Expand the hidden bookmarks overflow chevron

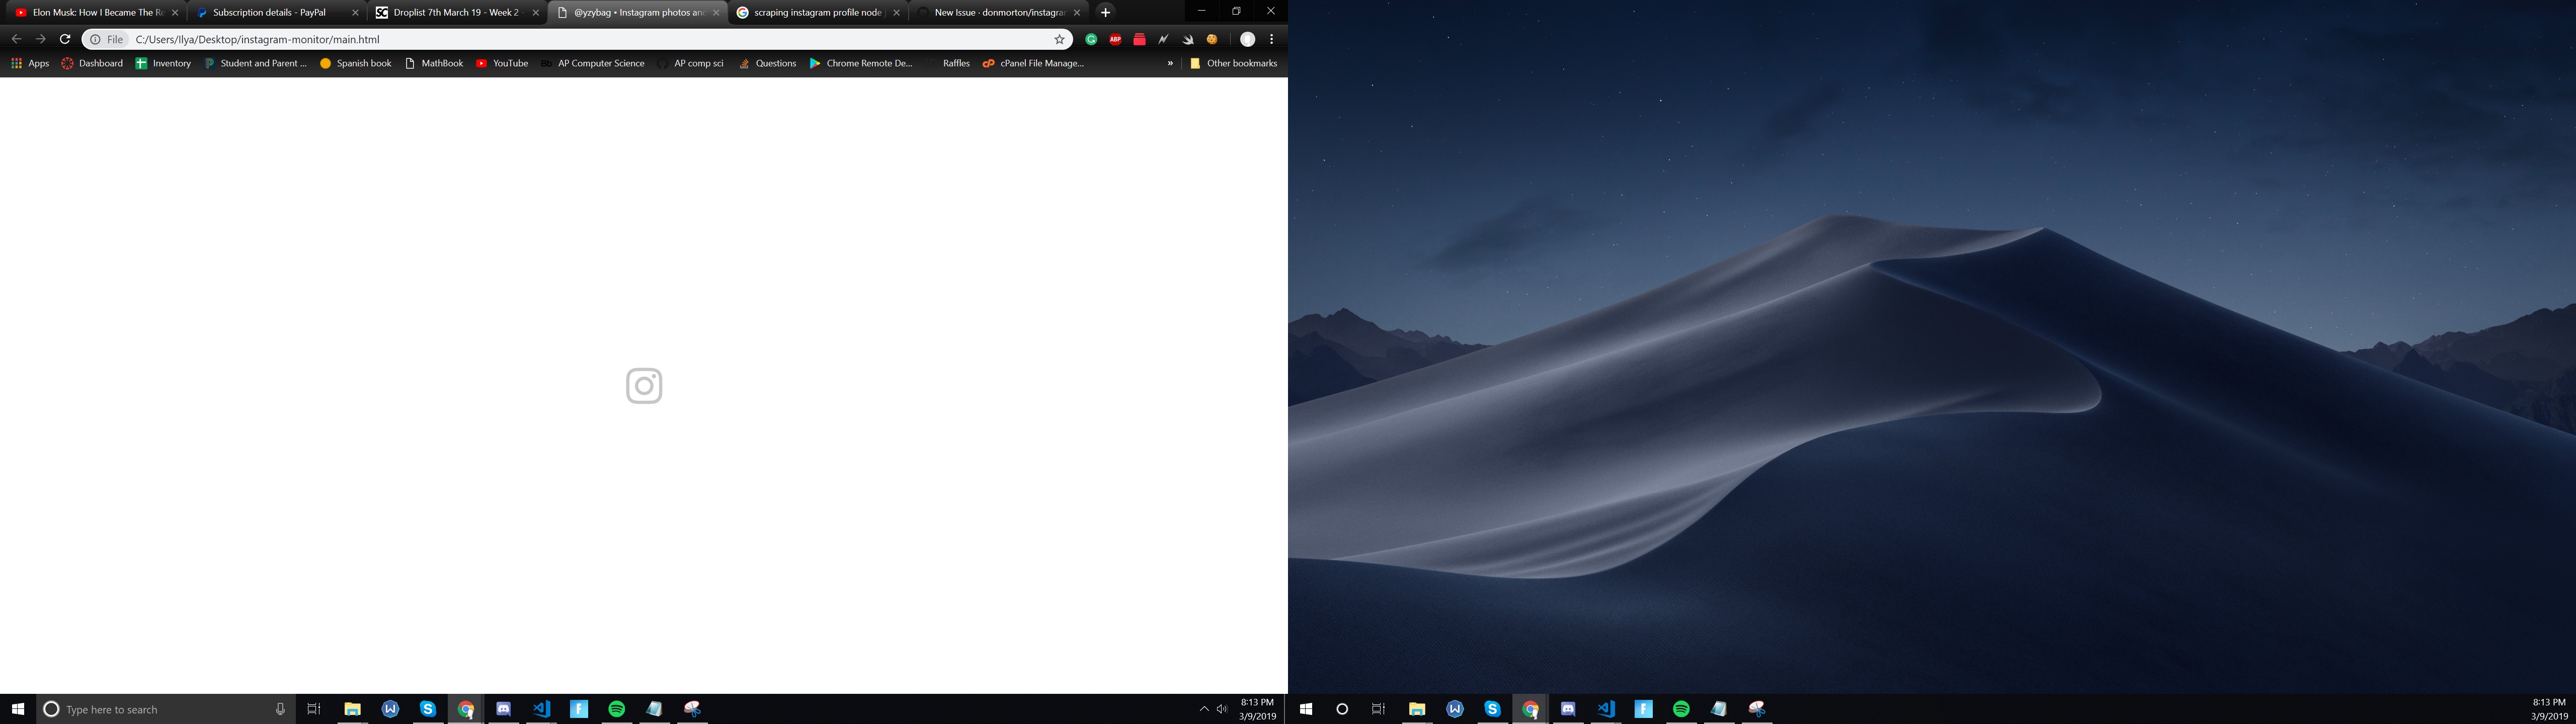tap(1170, 63)
